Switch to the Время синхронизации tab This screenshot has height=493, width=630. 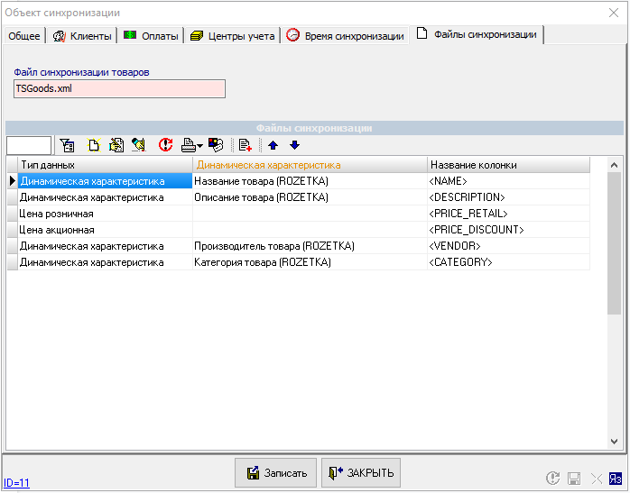point(345,36)
